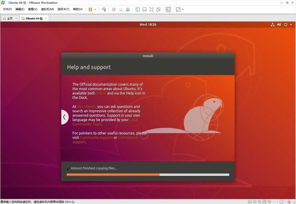Viewport: 296px width, 204px height.
Task: Enter full screen mode icon
Action: (151, 9)
